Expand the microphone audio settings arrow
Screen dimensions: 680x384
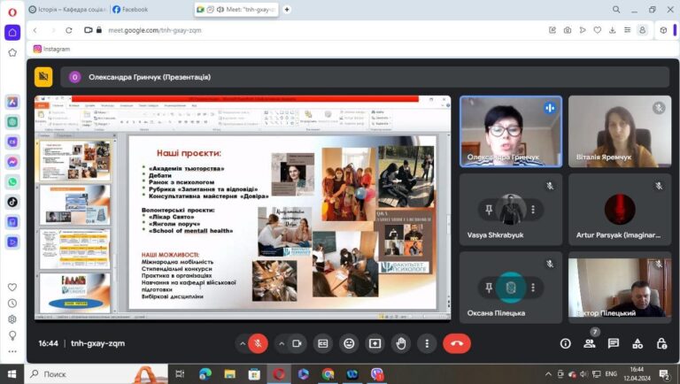coord(242,343)
